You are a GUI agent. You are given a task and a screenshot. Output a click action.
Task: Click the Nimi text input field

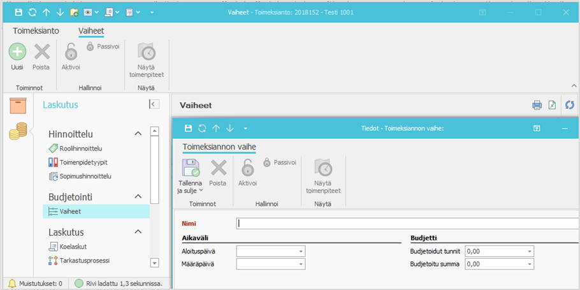(408, 224)
